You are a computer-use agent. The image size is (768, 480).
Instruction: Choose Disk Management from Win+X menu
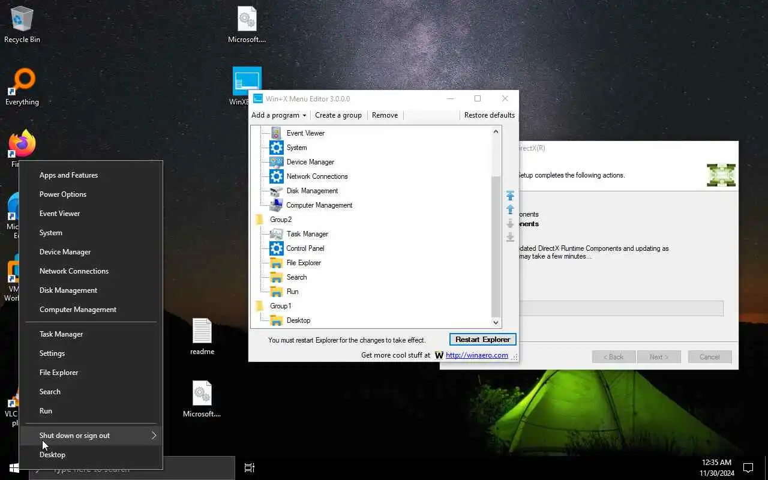[x=91, y=290]
